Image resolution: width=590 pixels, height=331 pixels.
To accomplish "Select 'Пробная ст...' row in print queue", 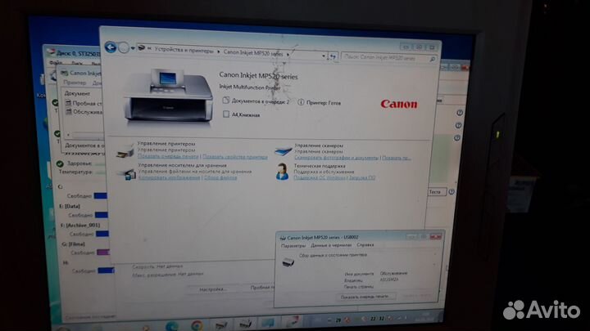I will 84,103.
